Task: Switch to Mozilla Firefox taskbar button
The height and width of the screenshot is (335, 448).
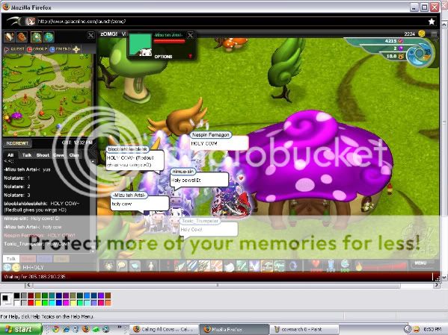Action: point(233,329)
